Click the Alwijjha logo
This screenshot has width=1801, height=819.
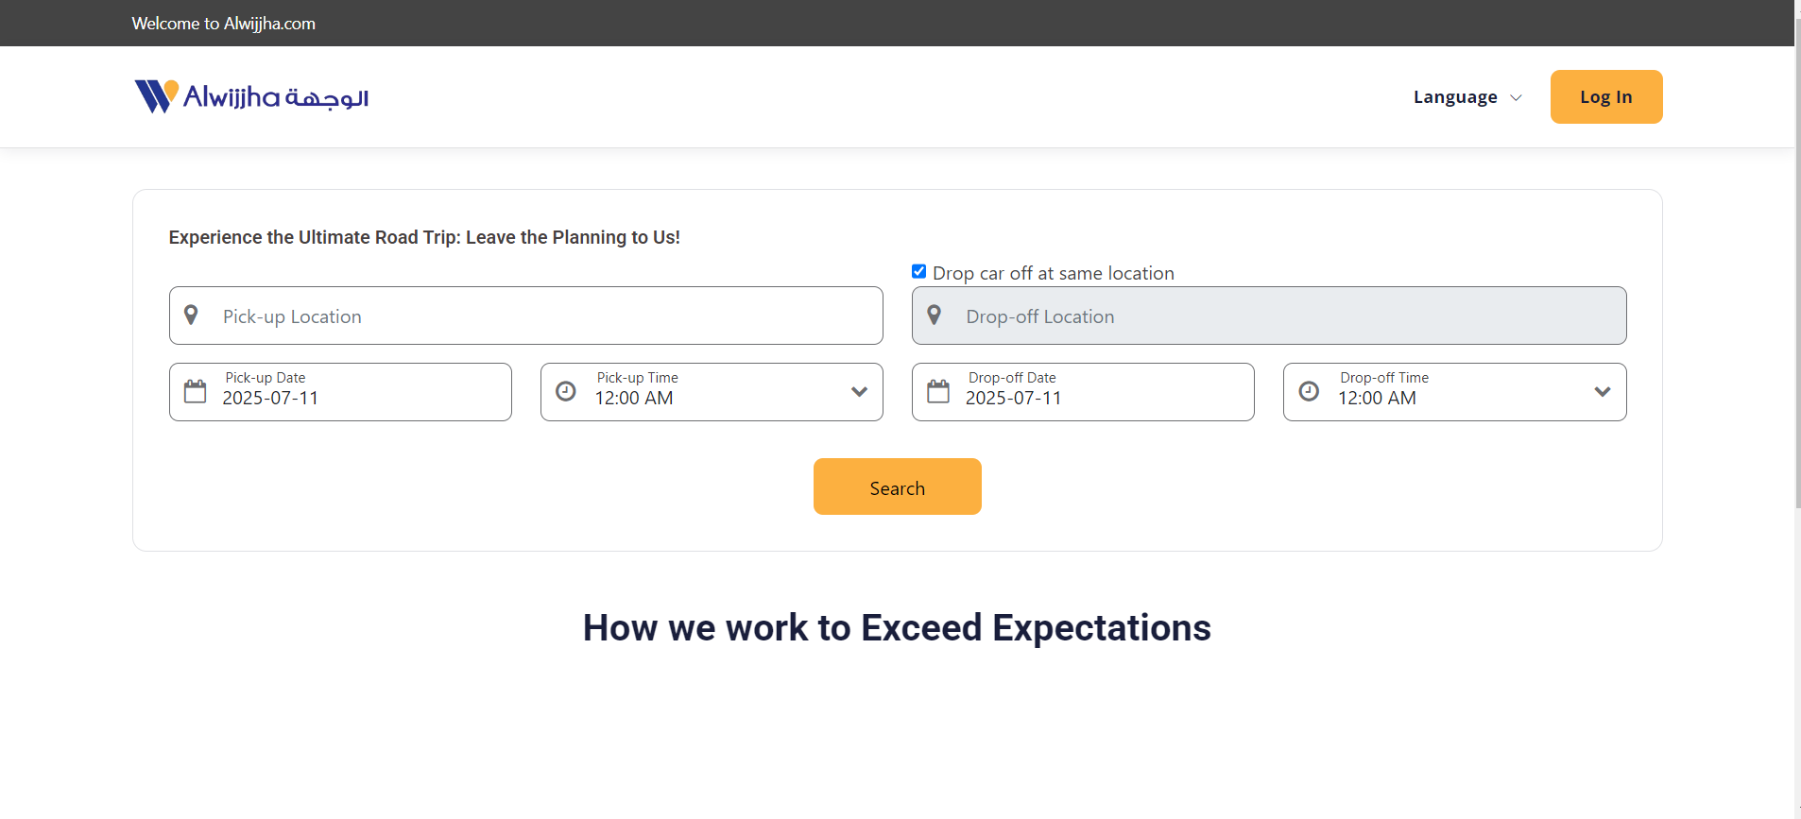tap(251, 96)
